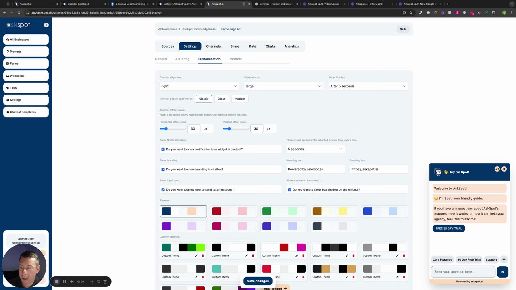Open the AI Config sub-tab
Image resolution: width=516 pixels, height=290 pixels.
(x=182, y=59)
